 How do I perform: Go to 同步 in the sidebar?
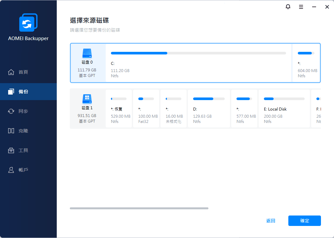coord(28,111)
